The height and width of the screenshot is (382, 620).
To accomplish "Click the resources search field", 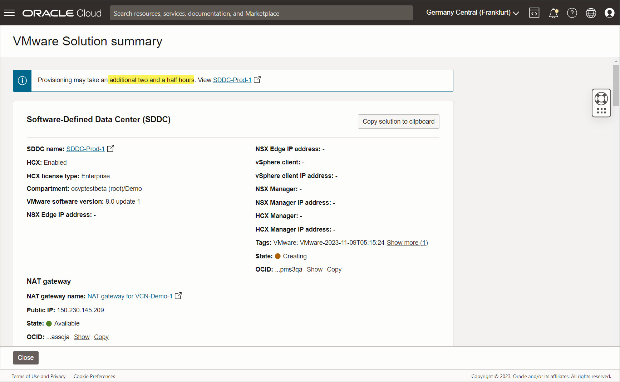I will [261, 13].
